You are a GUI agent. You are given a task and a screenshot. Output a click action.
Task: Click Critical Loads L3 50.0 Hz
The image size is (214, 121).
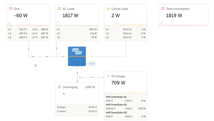[x=127, y=37]
